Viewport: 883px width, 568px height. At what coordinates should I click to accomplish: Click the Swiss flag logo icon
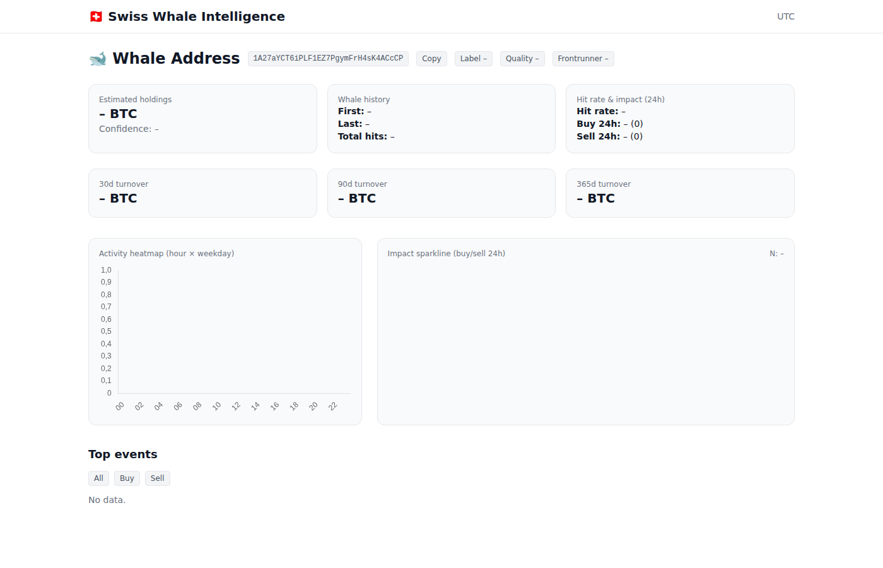tap(96, 16)
